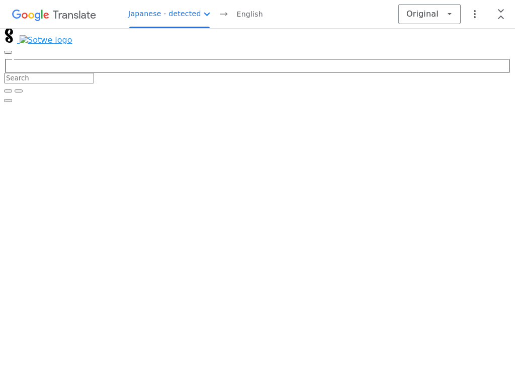Click into the Search input field
Screen dimensions: 515x386
click(x=49, y=78)
